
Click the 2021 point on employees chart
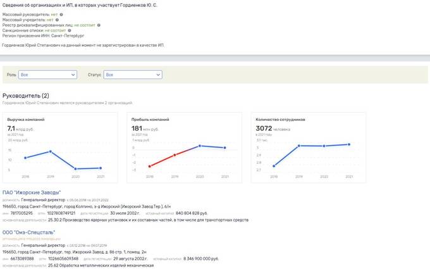tap(349, 144)
